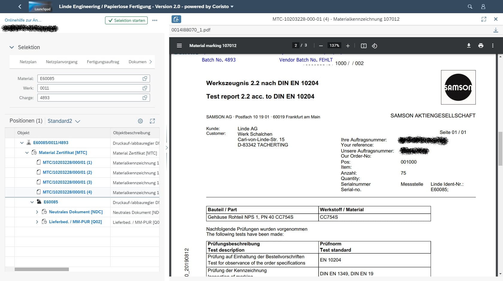Screen dimensions: 503x281
Task: Open Positionen table settings gear
Action: coord(140,121)
